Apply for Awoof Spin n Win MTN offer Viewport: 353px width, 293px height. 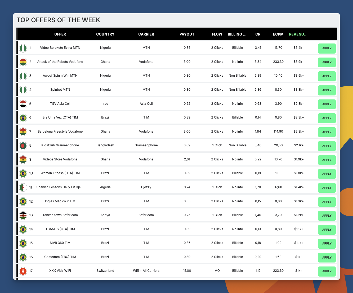coord(327,76)
